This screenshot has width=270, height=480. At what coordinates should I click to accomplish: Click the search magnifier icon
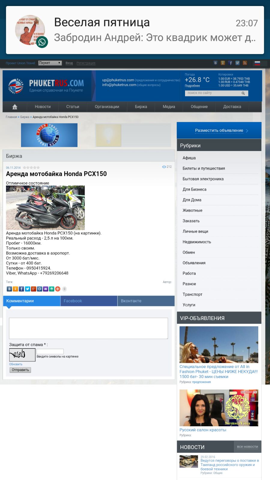tap(243, 93)
